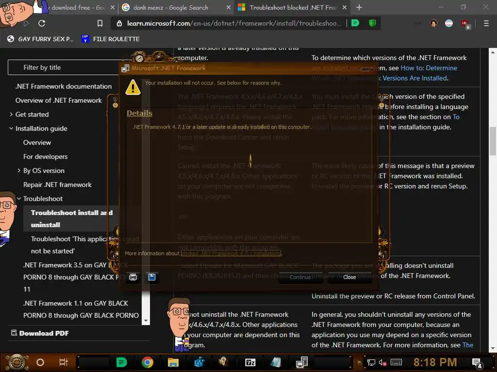Open Chrome from the taskbar
This screenshot has height=372, width=497.
(148, 362)
